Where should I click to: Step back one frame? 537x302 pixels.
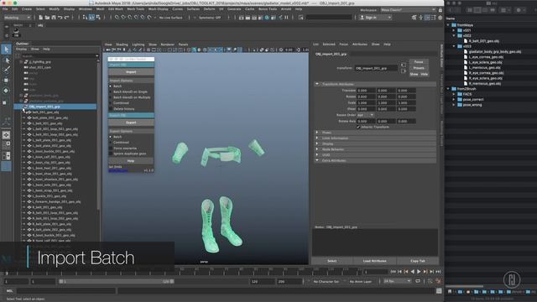[399, 272]
